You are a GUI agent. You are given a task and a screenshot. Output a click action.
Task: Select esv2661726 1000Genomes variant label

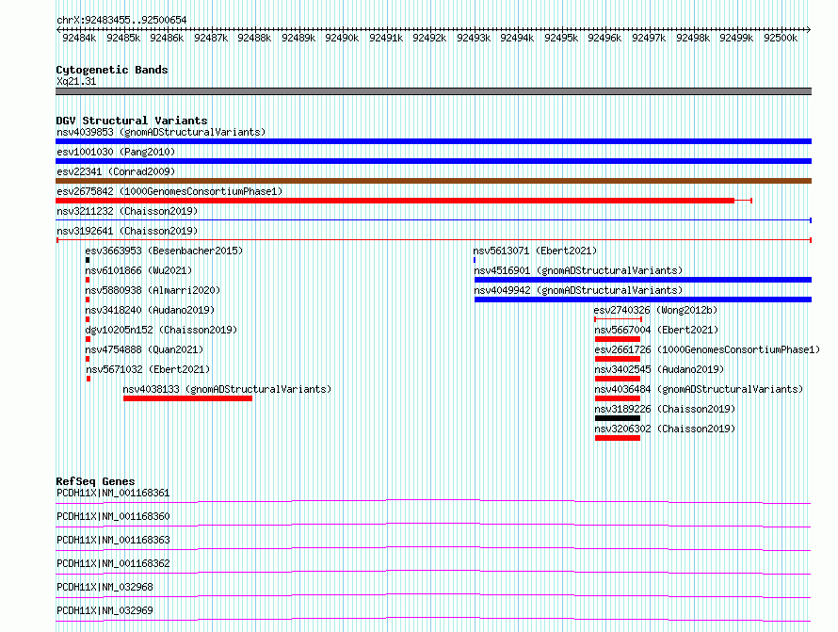[707, 349]
